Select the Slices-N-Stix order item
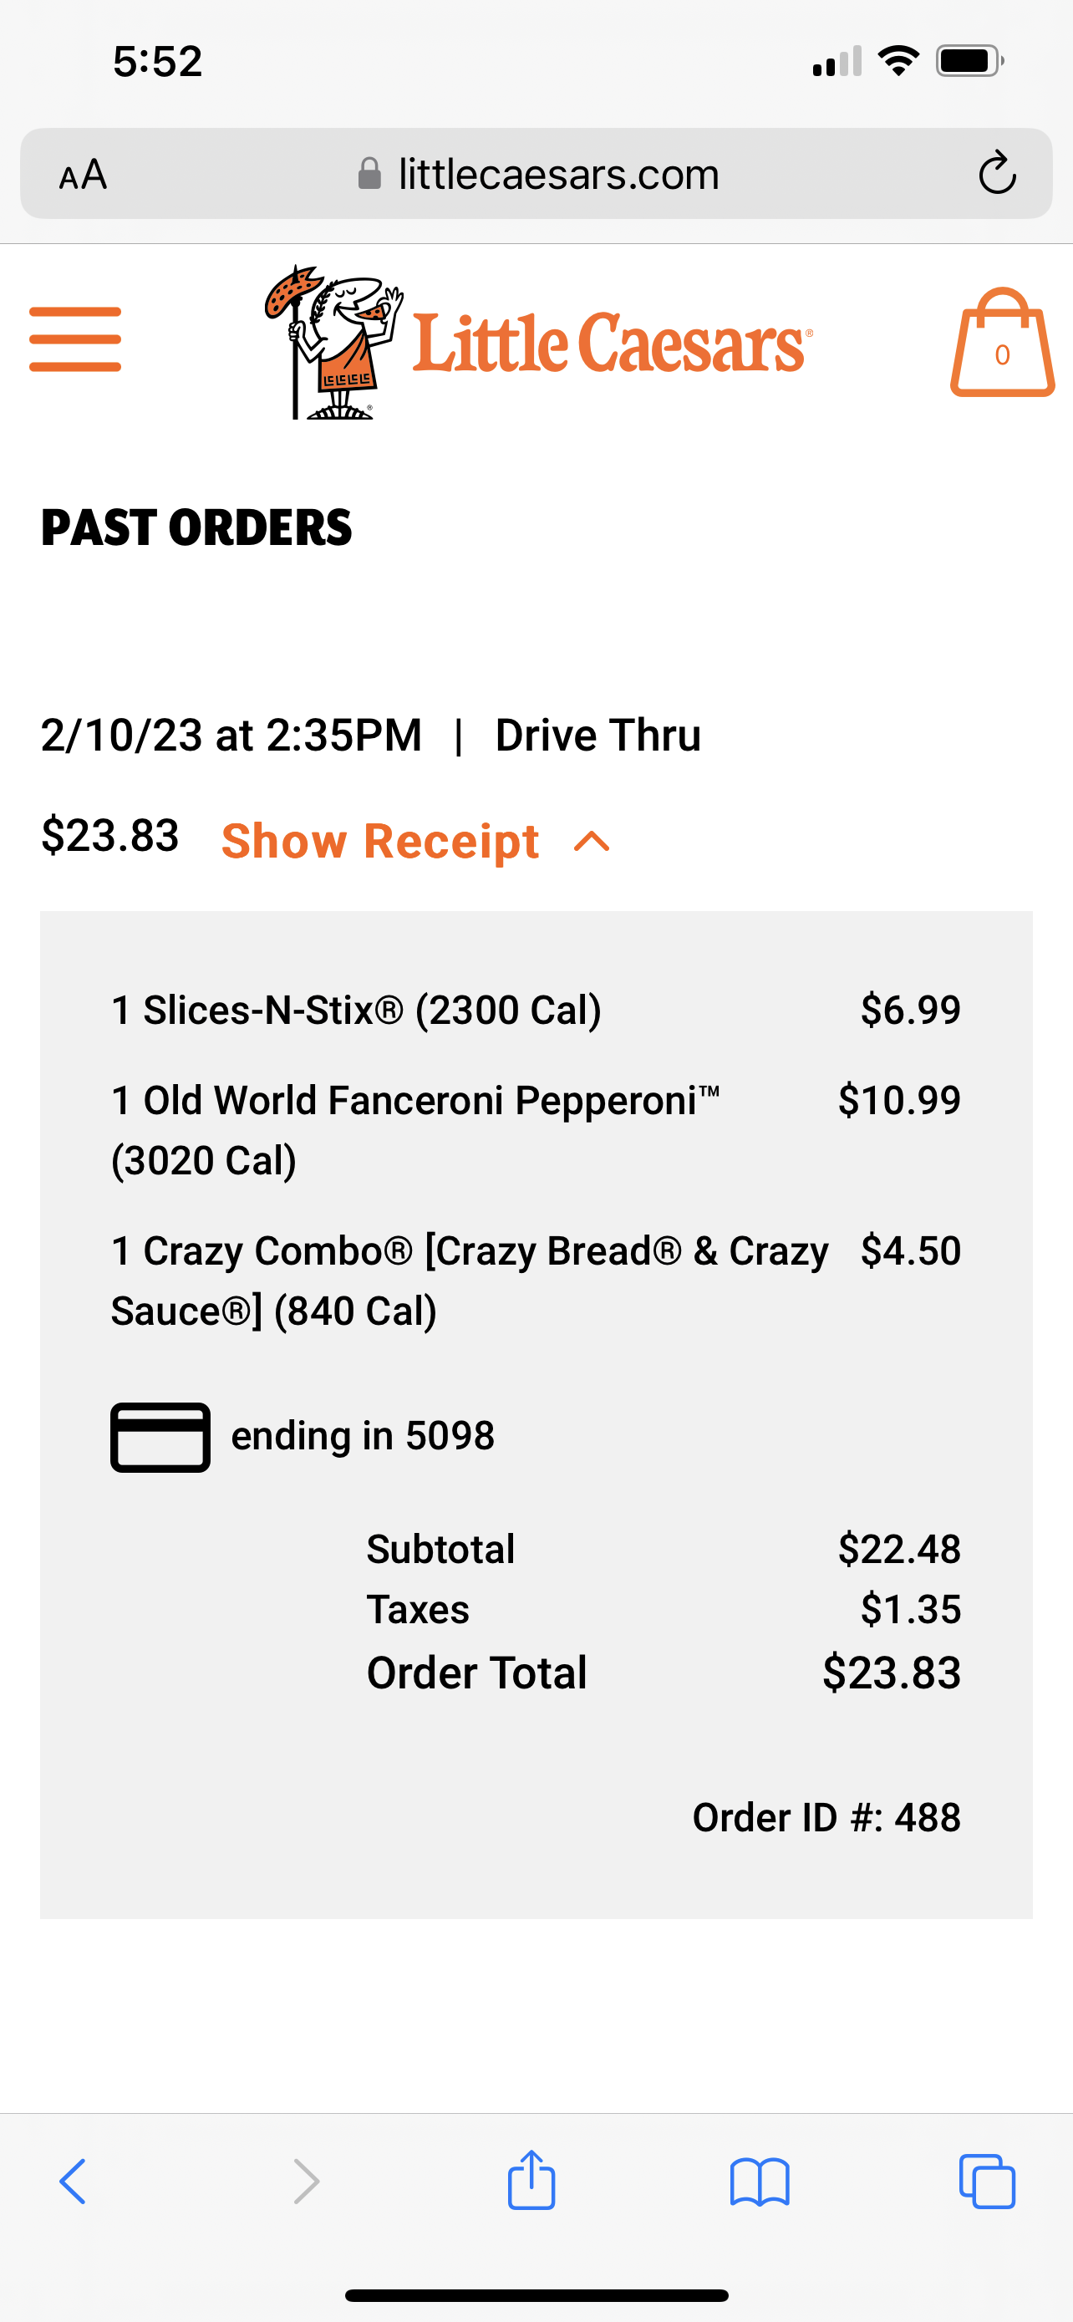 356,1010
